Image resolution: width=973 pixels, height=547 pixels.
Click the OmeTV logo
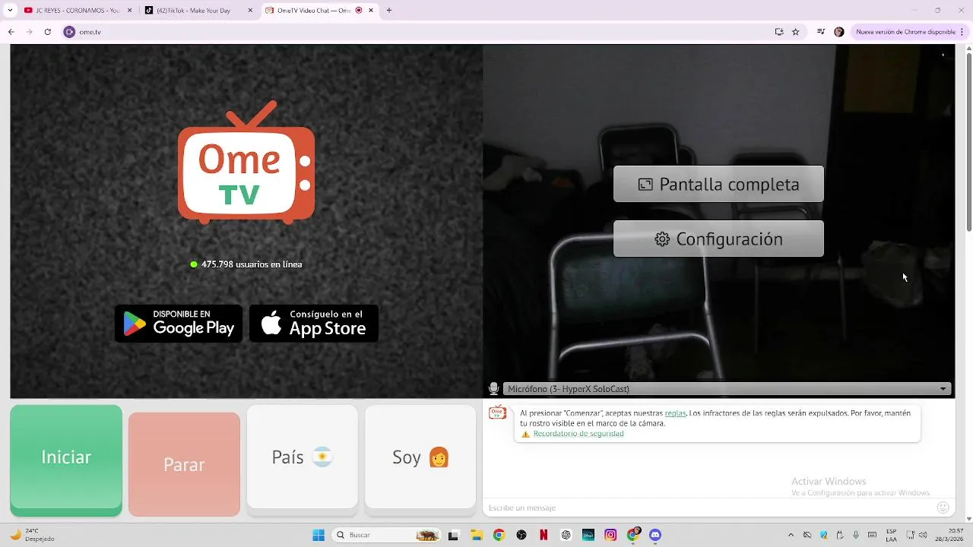(x=246, y=163)
